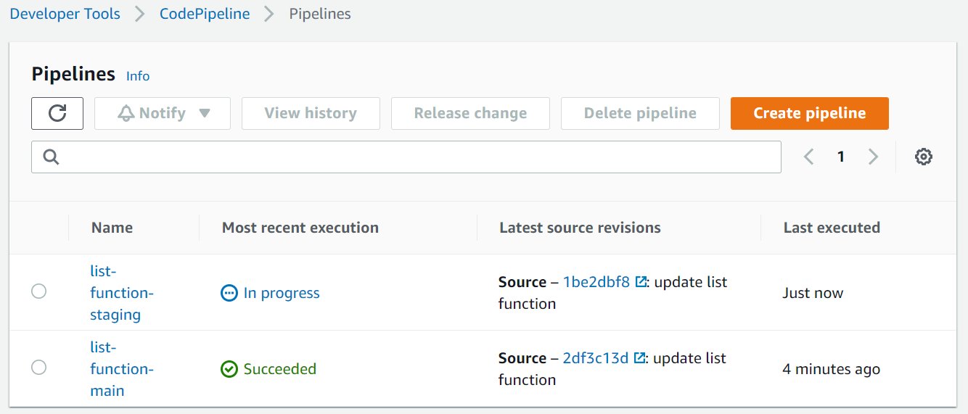Select the list-function-main radio button
Image resolution: width=968 pixels, height=414 pixels.
(39, 368)
